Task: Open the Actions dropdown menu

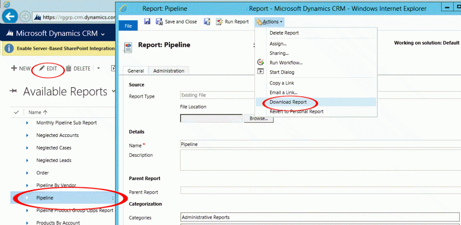Action: pos(269,22)
